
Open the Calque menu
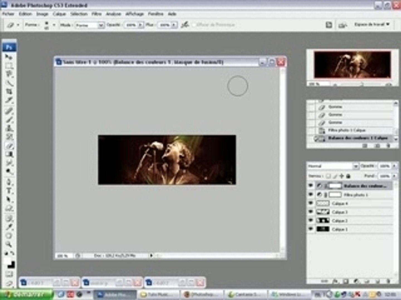tap(59, 14)
